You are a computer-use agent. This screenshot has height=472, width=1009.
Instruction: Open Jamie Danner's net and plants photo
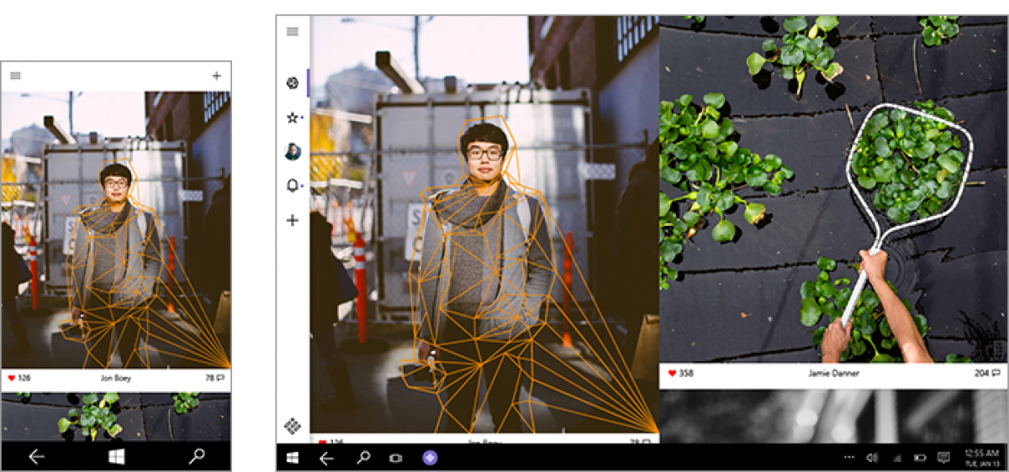[x=833, y=189]
